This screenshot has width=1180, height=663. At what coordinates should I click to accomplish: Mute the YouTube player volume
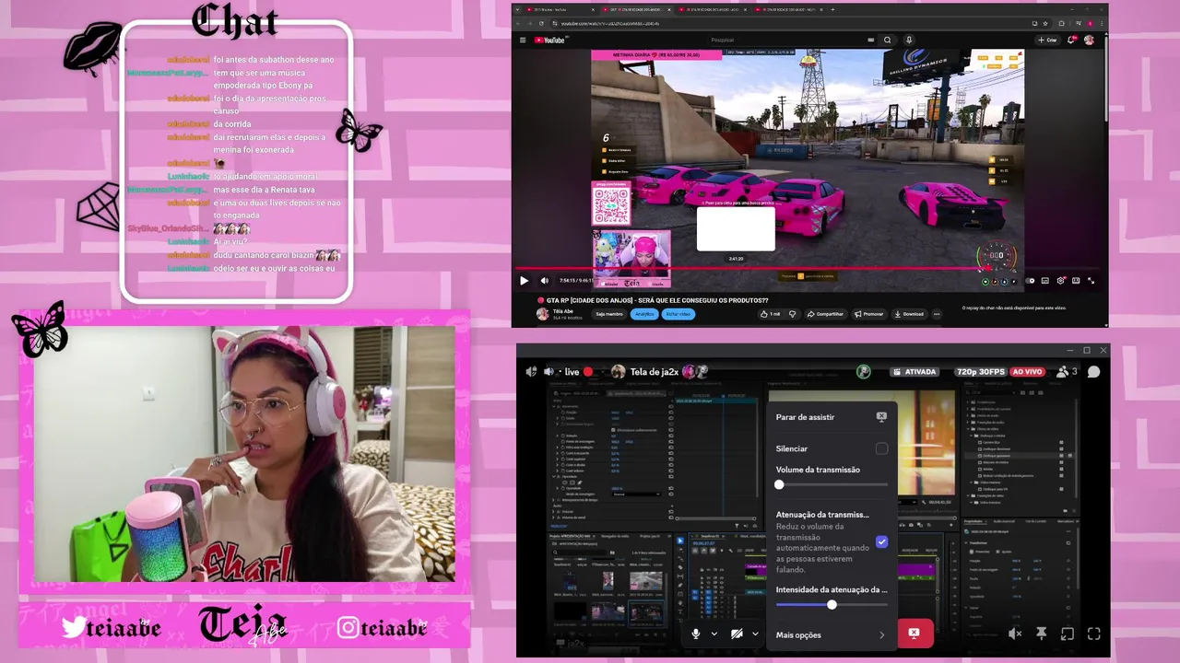coord(544,281)
